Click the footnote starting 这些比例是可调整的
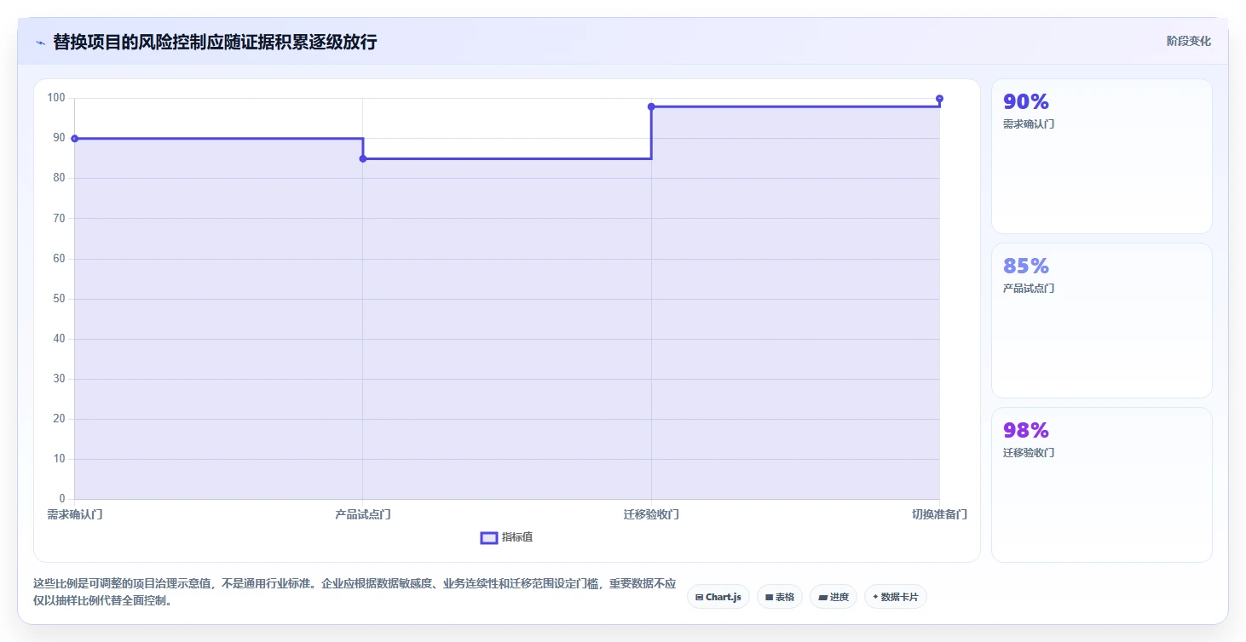This screenshot has width=1246, height=642. pyautogui.click(x=355, y=592)
